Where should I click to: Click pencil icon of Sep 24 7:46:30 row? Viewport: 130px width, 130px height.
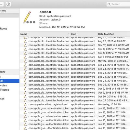click(x=25, y=81)
